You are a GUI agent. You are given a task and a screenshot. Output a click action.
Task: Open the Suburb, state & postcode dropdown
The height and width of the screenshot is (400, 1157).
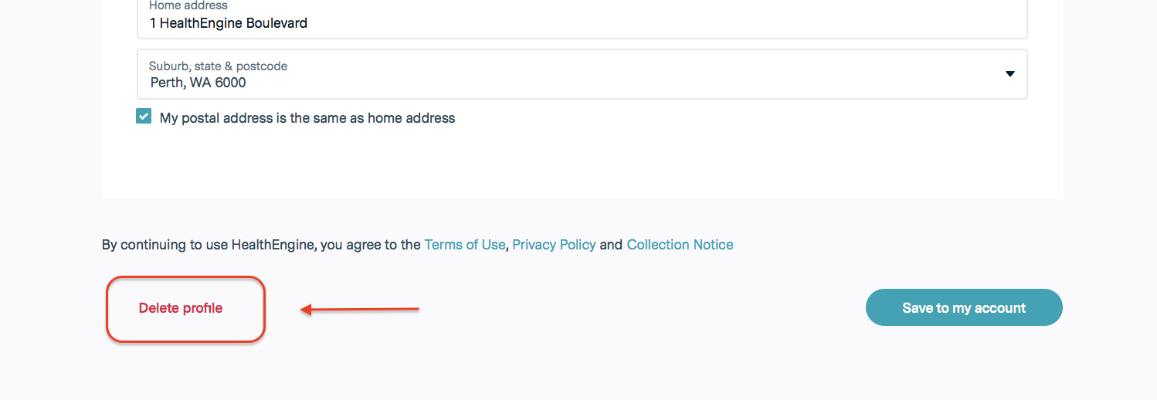(x=582, y=75)
